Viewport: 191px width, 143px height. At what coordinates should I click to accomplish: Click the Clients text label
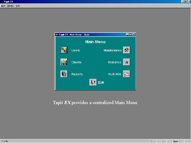click(x=76, y=62)
